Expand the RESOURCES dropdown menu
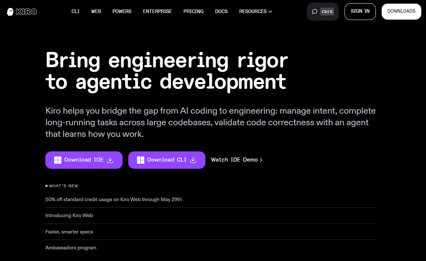Screen dimensions: 426x261 click(x=256, y=11)
